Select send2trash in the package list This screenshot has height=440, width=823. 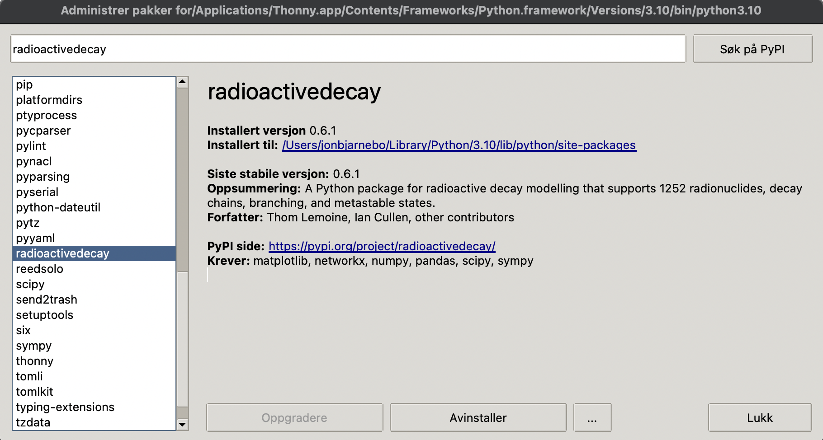click(47, 300)
